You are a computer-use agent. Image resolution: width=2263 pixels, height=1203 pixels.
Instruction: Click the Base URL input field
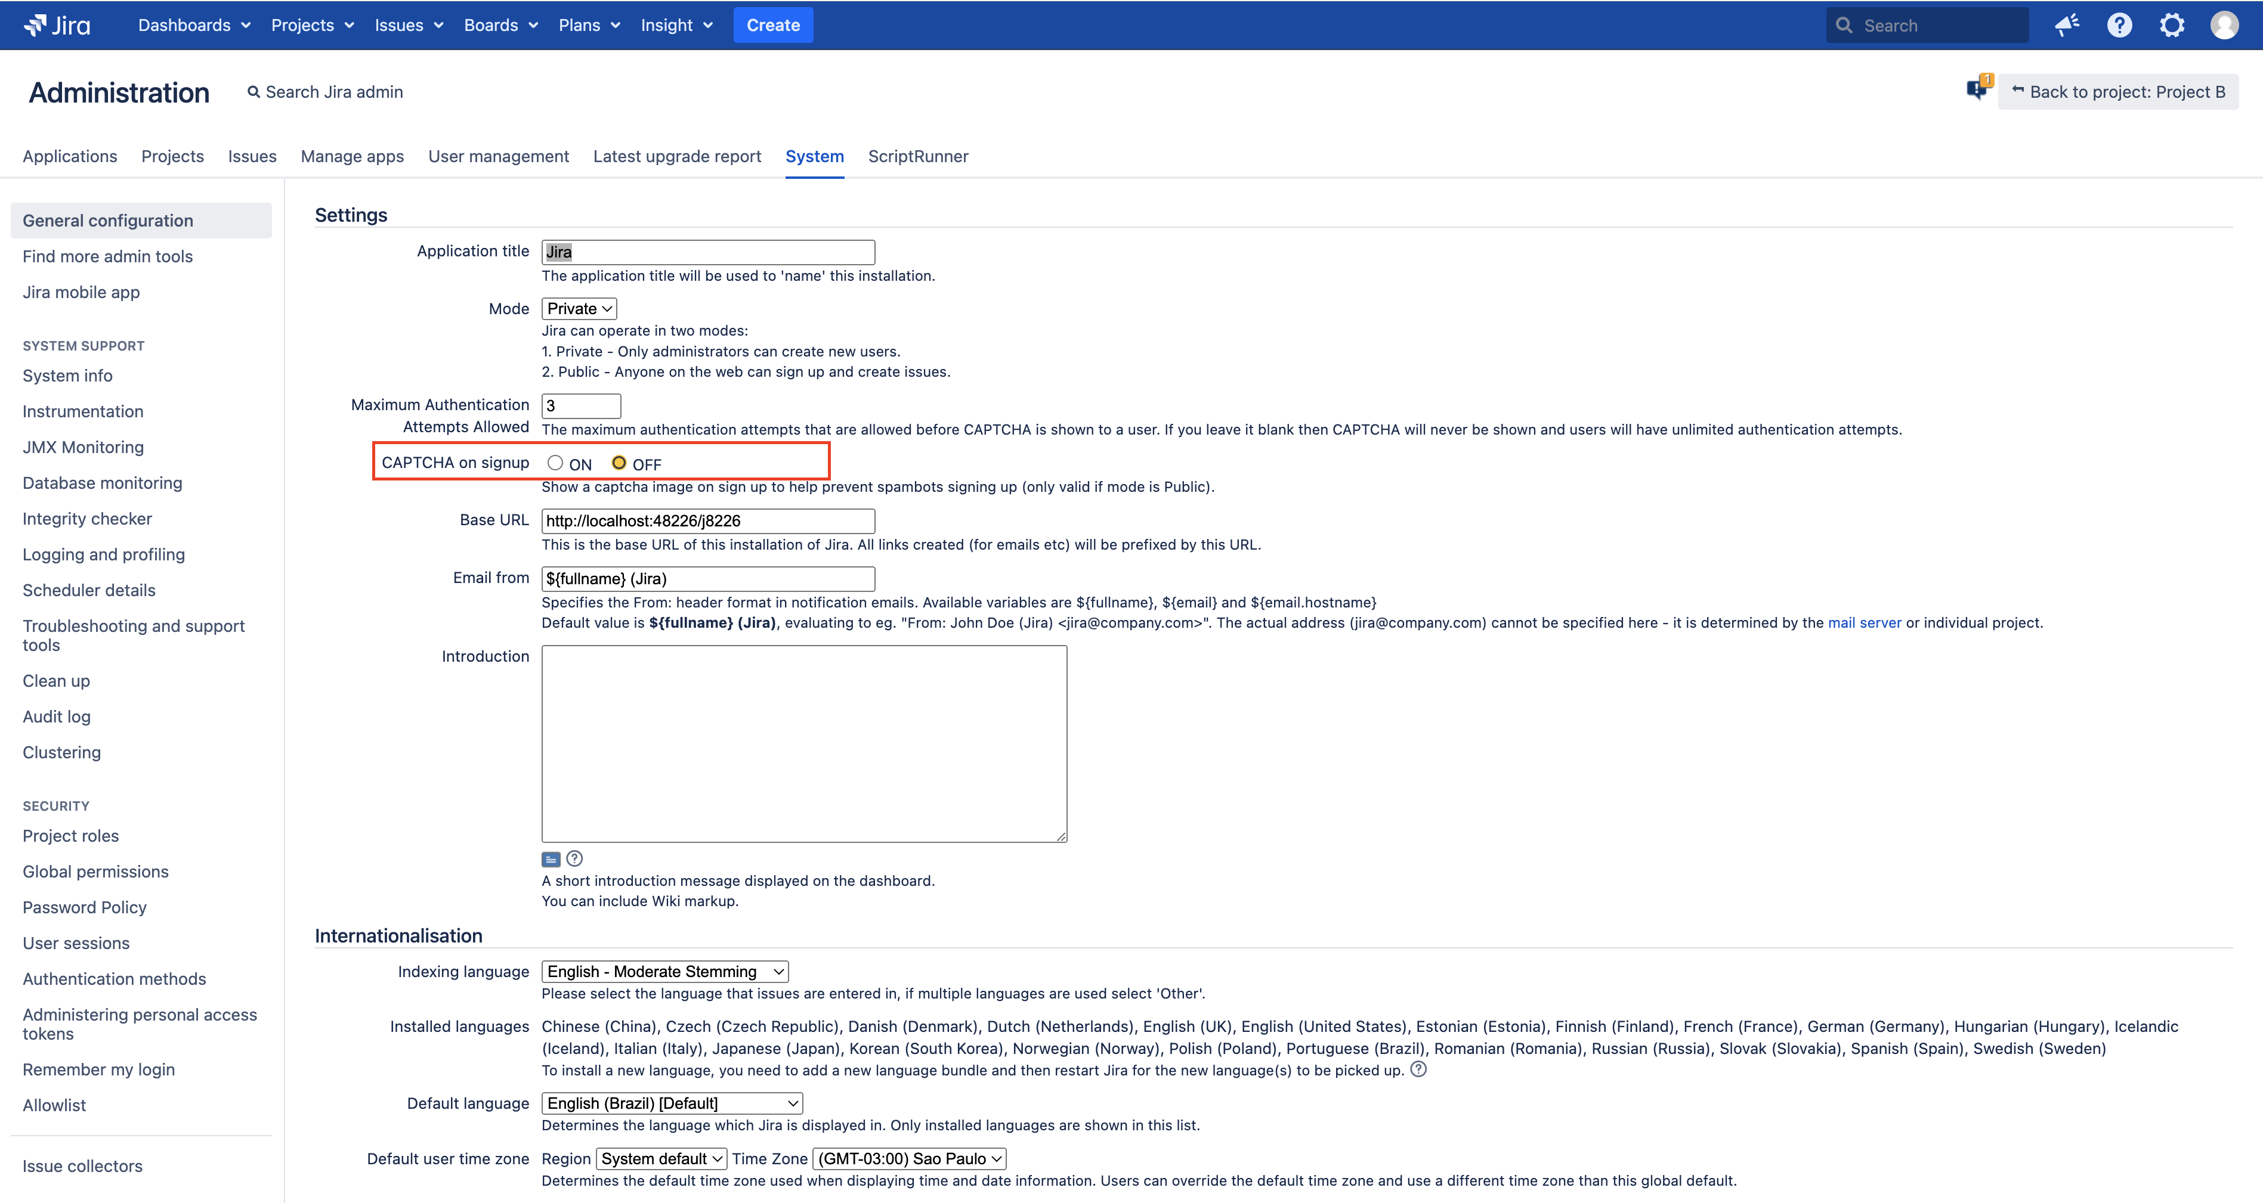(707, 520)
